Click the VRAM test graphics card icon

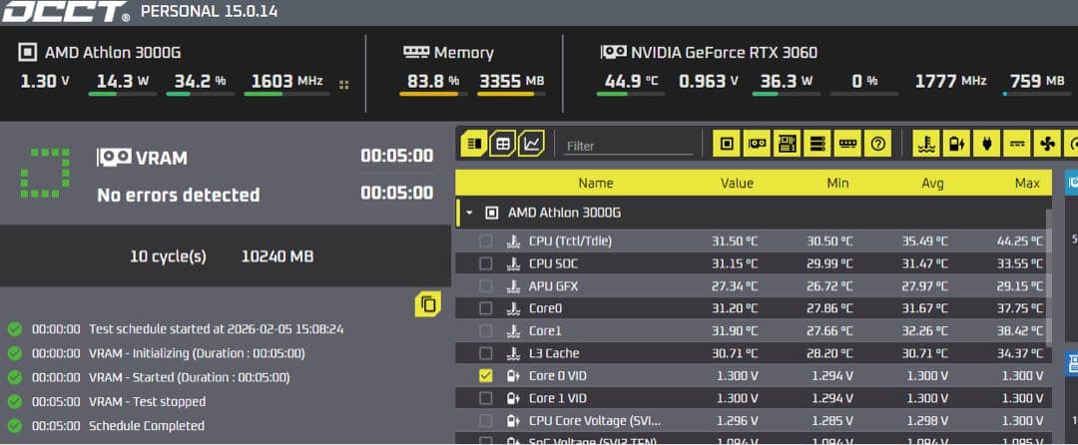[114, 158]
